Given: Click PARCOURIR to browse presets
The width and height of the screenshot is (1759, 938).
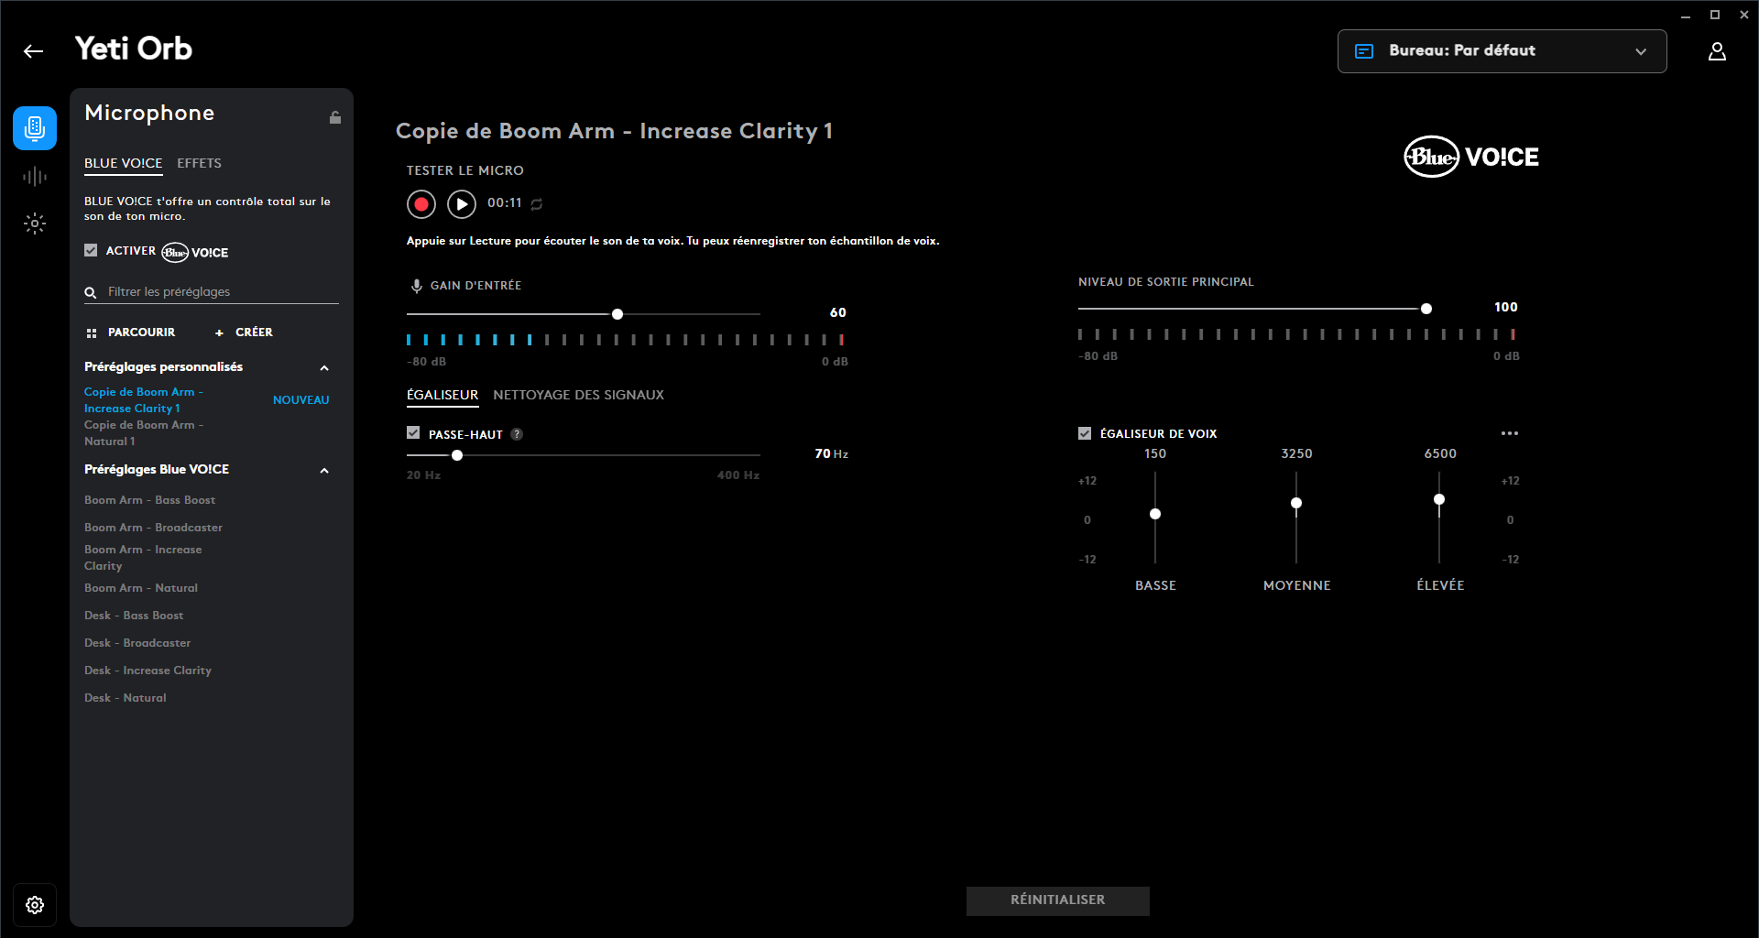Looking at the screenshot, I should coord(130,333).
